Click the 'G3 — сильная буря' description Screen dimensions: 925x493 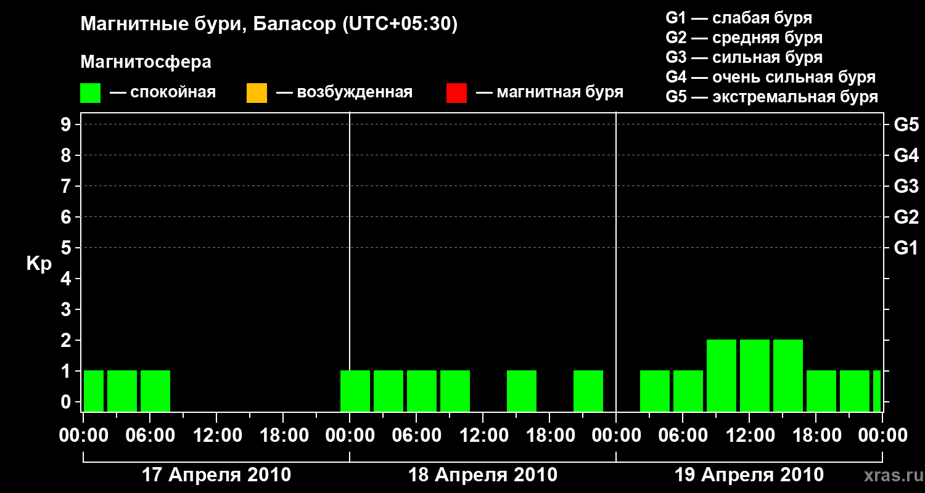pyautogui.click(x=744, y=57)
